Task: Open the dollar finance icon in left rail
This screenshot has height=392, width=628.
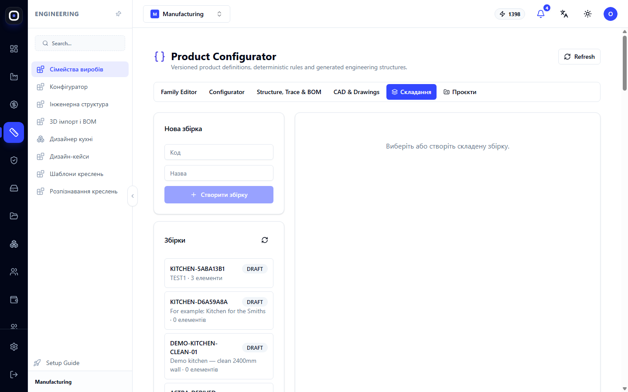Action: 14,105
